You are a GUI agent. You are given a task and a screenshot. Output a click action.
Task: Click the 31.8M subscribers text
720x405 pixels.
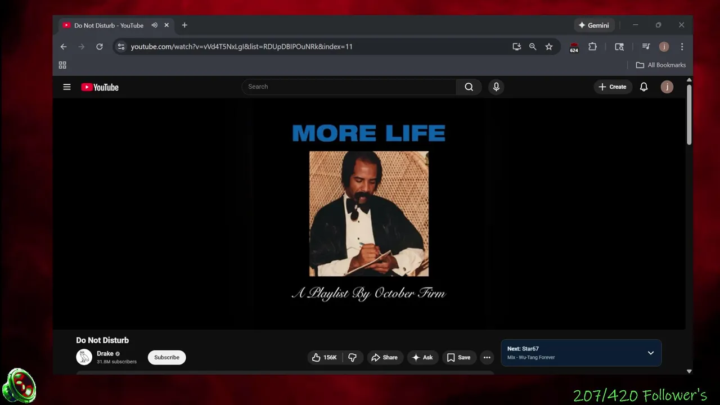[x=116, y=362]
